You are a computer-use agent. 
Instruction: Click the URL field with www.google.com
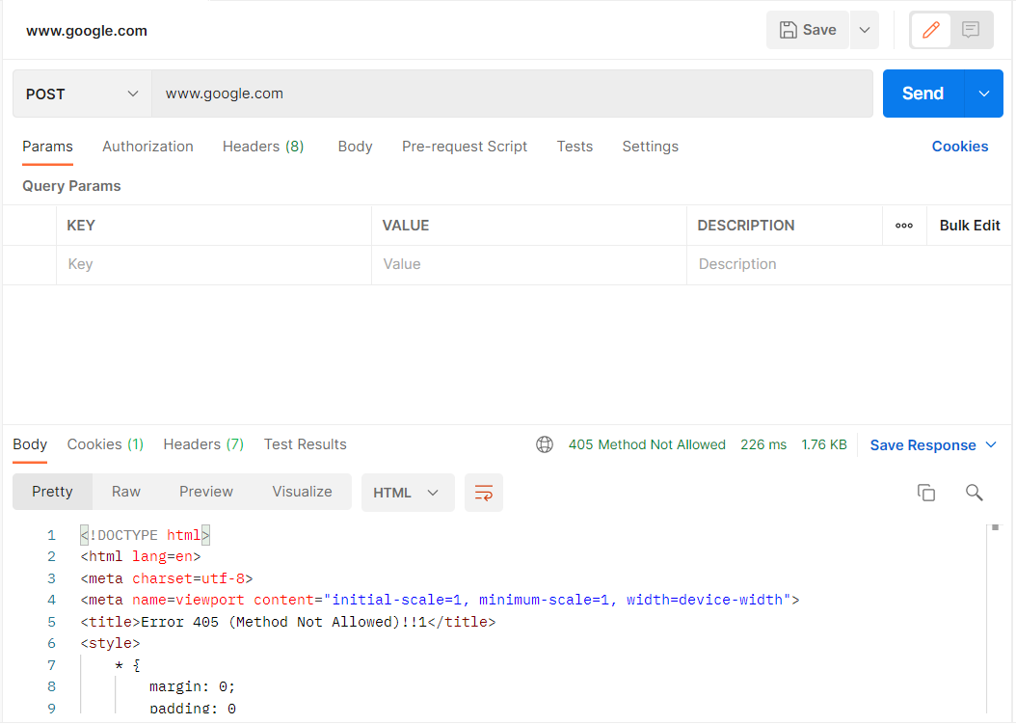tap(513, 94)
